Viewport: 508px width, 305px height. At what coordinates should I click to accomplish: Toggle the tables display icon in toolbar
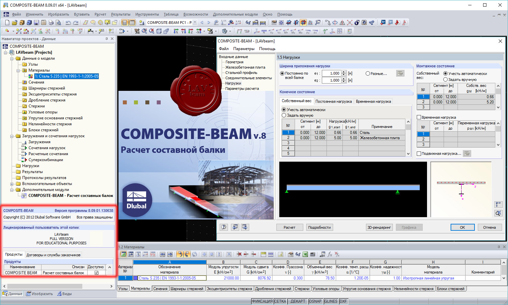click(132, 23)
